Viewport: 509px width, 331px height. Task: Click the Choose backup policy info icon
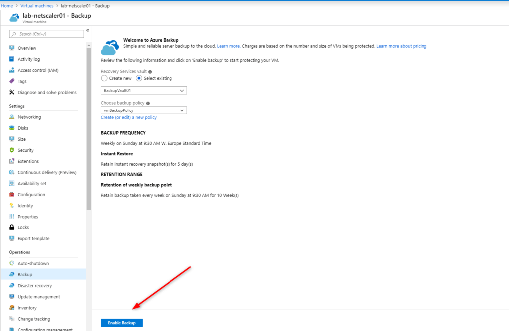(x=148, y=103)
